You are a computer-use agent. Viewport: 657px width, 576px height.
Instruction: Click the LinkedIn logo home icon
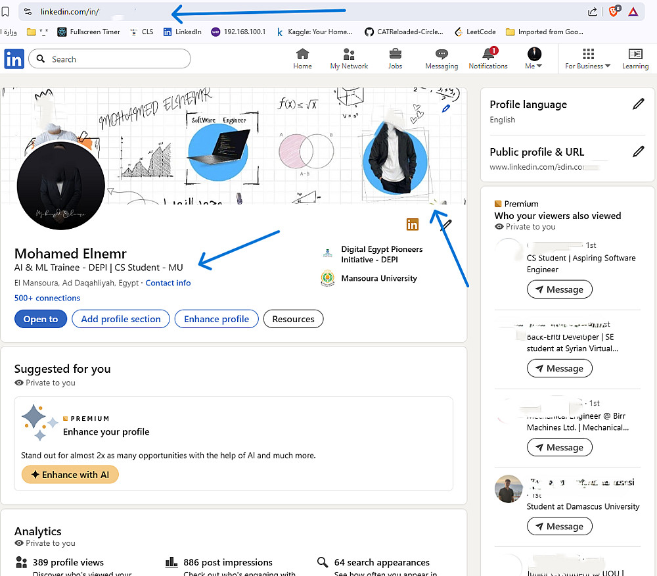click(x=14, y=59)
